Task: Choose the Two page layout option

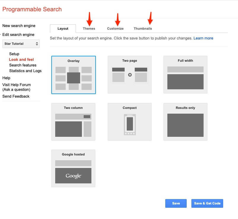Action: (x=130, y=75)
